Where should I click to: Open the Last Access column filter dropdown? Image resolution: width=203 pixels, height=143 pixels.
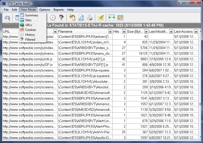(x=196, y=31)
